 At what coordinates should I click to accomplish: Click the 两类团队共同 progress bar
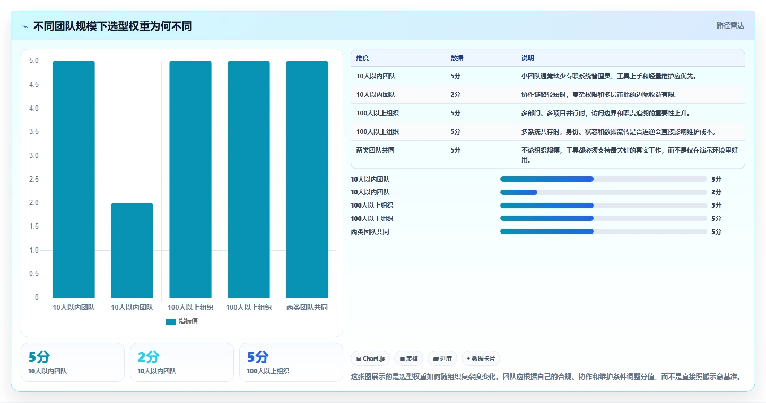pos(604,231)
